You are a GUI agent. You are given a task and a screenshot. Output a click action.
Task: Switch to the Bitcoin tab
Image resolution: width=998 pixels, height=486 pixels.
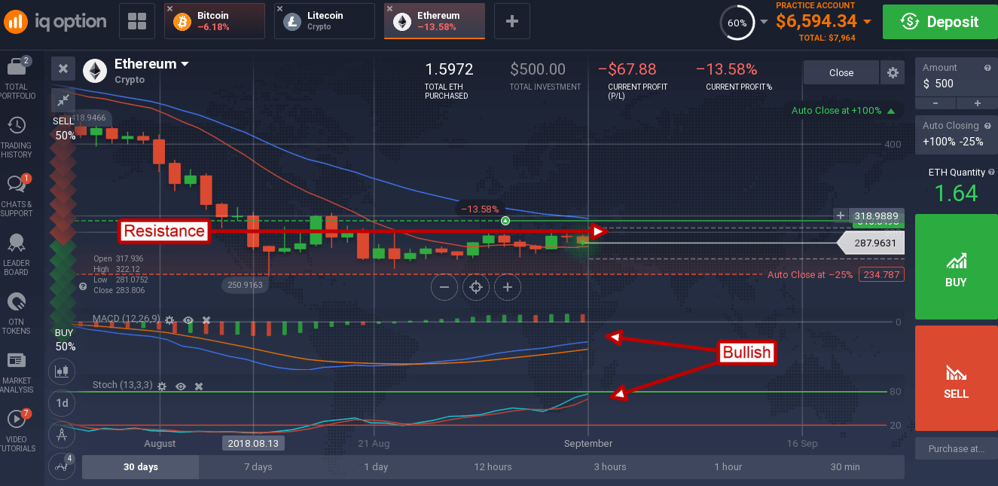(215, 21)
